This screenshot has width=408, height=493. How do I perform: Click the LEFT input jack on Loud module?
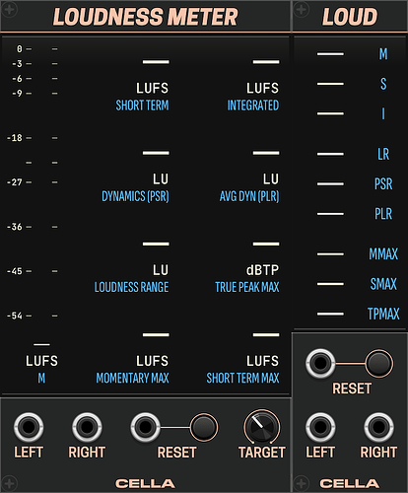coord(320,427)
